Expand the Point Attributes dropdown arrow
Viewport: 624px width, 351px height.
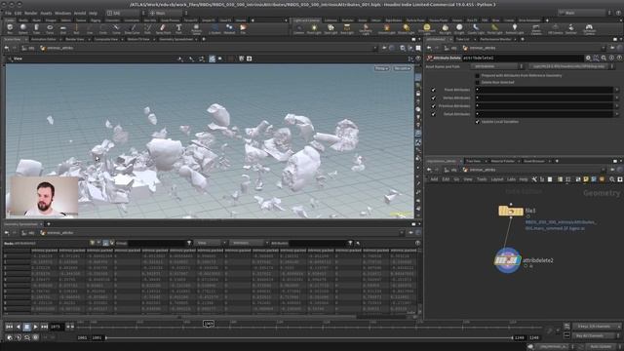[617, 90]
